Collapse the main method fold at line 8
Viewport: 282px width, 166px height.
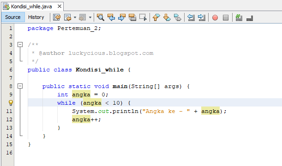click(20, 86)
